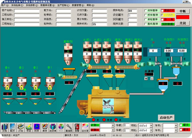This screenshot has width=192, height=138.
Task: Open the 库存 inventory toolbar icon
Action: (45, 127)
